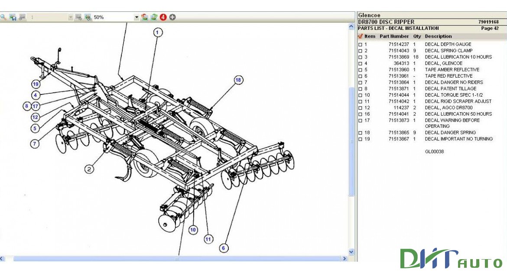507x273 pixels.
Task: Check item 18 DECAL DANGER SPRING box
Action: (360, 133)
